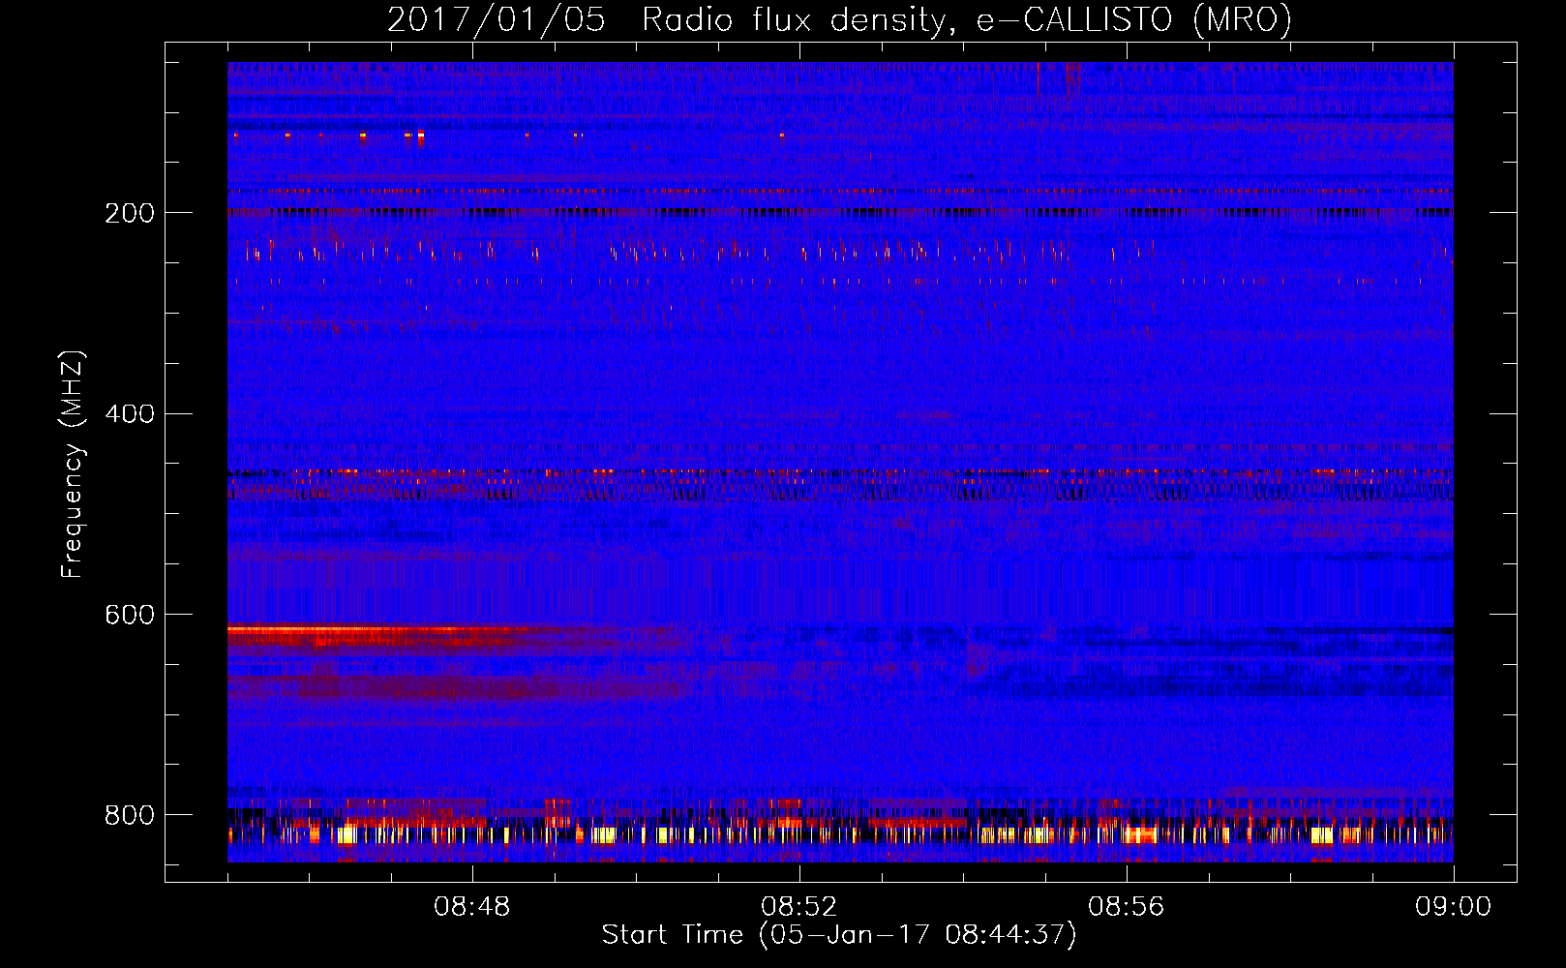The image size is (1566, 968).
Task: Click the '800' frequency tick label
Action: tap(130, 815)
